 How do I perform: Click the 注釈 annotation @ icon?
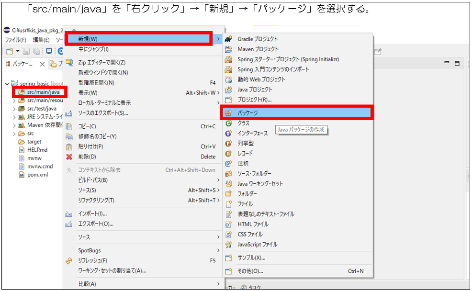[229, 163]
